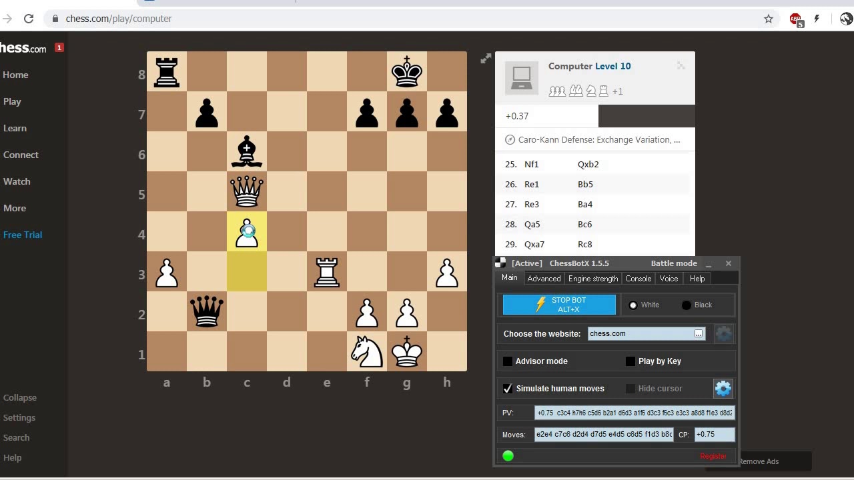The height and width of the screenshot is (480, 854).
Task: Switch to the Advanced tab
Action: [x=544, y=279]
